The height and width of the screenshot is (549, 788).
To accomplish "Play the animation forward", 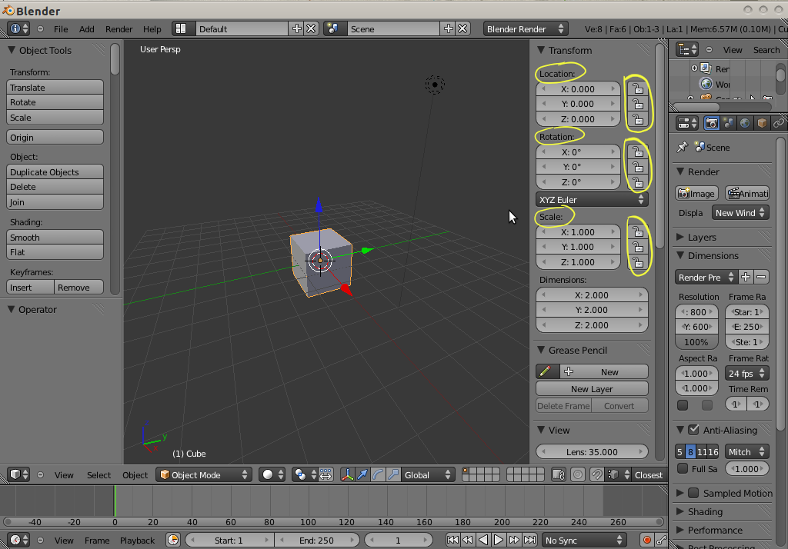I will (498, 540).
